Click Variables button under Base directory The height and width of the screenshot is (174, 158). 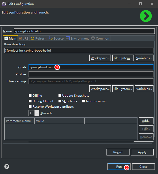click(144, 58)
